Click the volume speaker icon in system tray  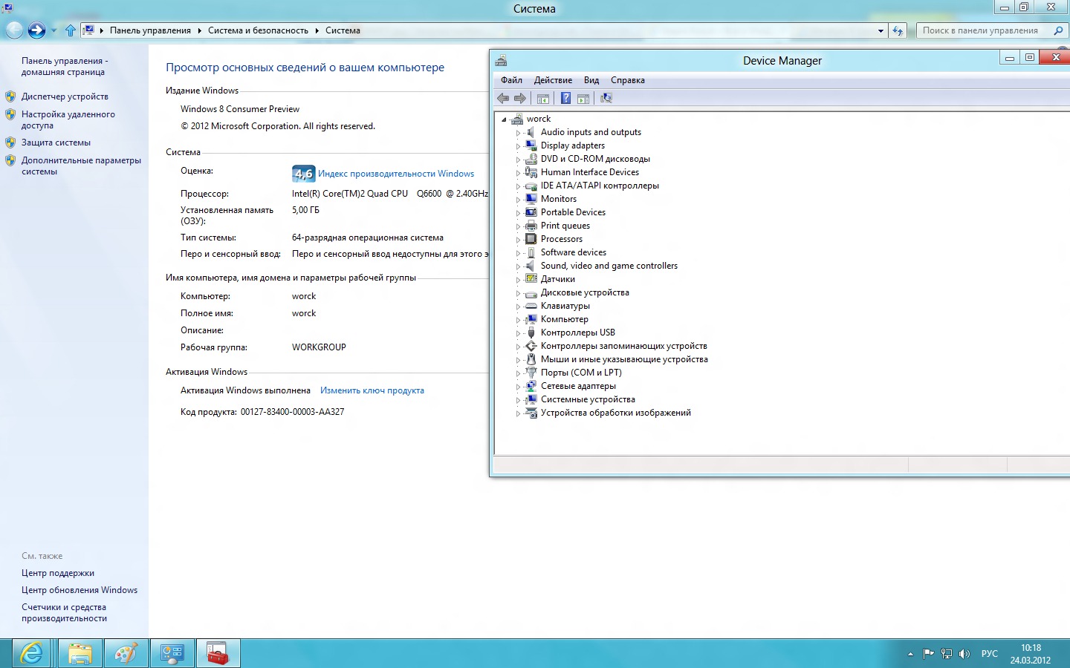[964, 654]
